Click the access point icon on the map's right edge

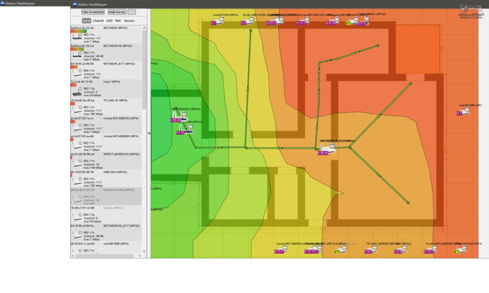(465, 111)
